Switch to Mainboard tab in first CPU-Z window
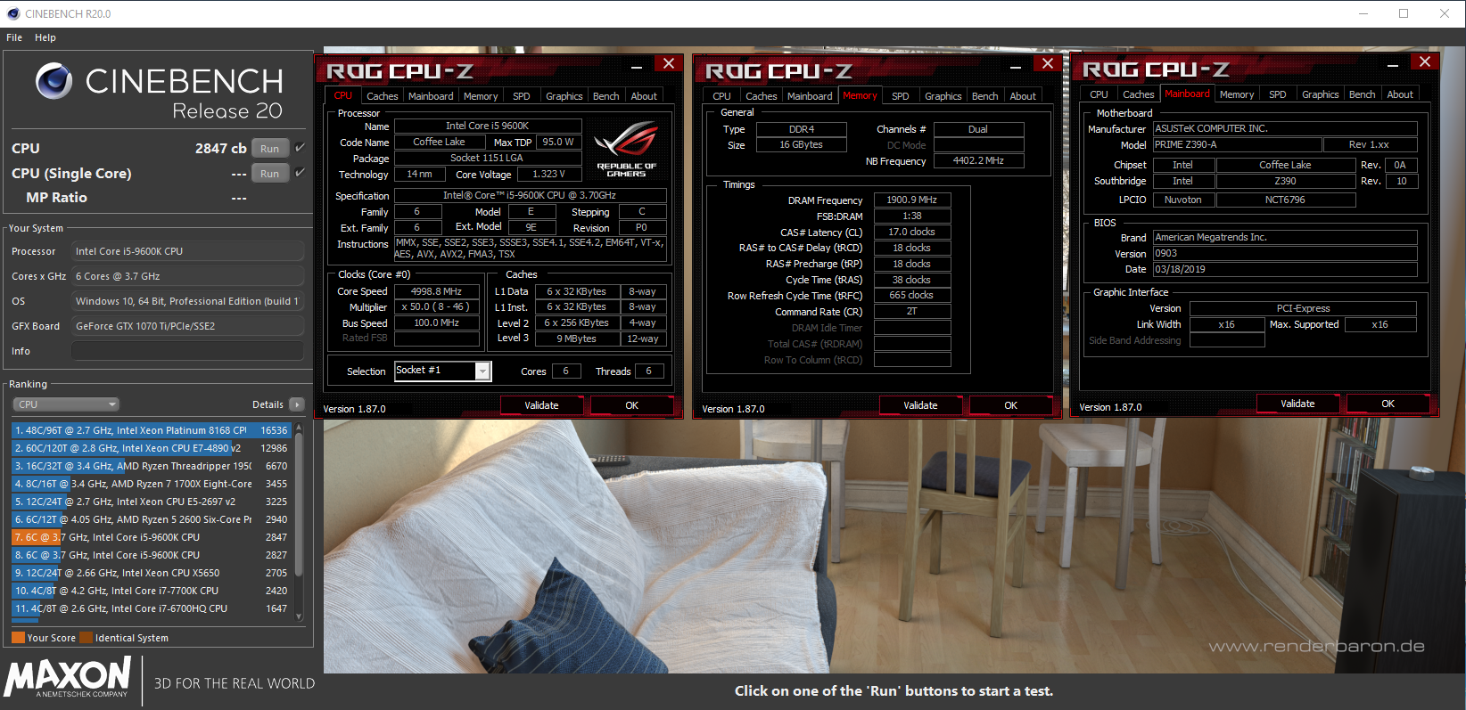The image size is (1466, 710). coord(431,96)
